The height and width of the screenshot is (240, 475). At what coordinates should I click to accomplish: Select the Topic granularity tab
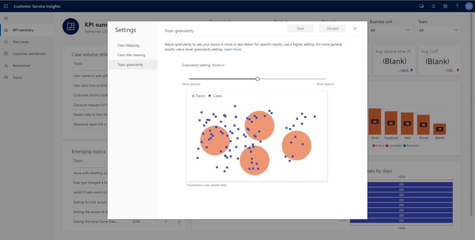[130, 65]
